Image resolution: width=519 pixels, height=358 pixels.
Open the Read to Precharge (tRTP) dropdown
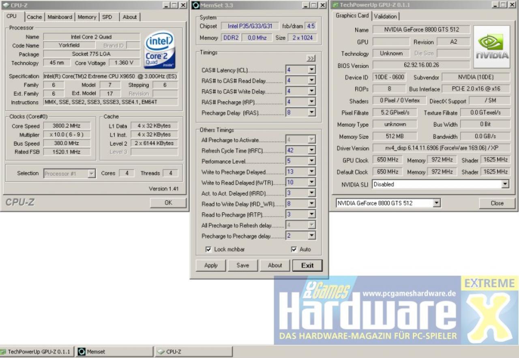coord(311,214)
